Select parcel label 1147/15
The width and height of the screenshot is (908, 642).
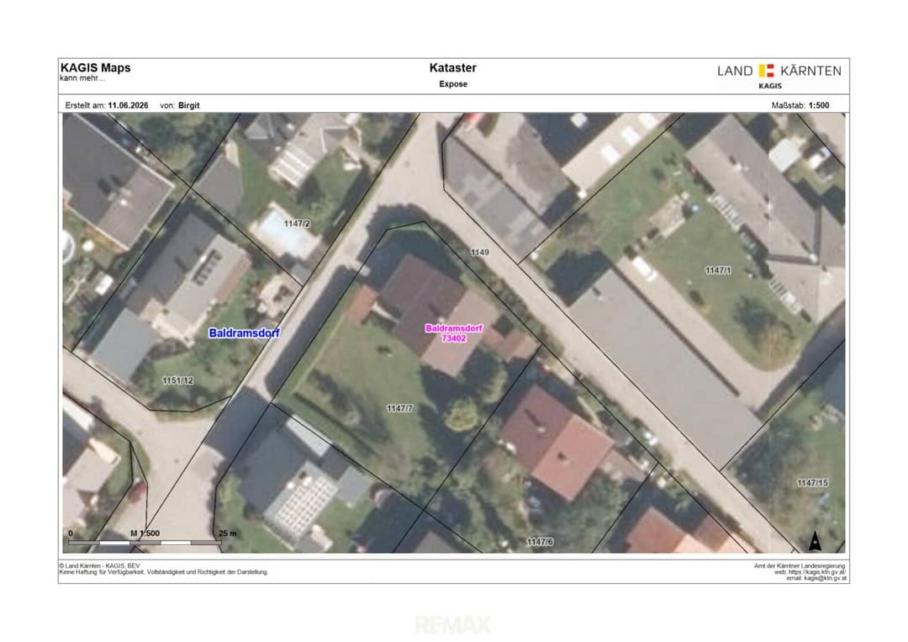click(812, 483)
